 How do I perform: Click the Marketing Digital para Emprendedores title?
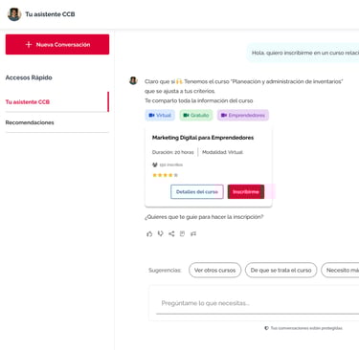(x=203, y=138)
